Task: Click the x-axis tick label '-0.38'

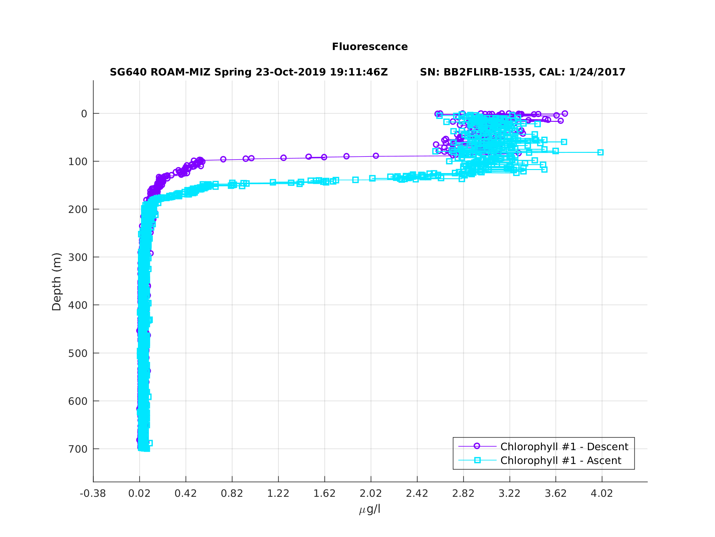Action: pyautogui.click(x=93, y=493)
